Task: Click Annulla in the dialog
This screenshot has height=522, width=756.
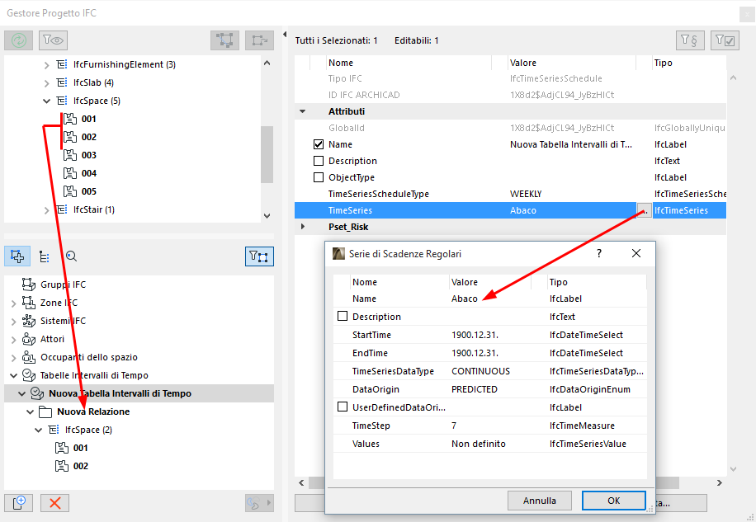Action: (x=540, y=501)
